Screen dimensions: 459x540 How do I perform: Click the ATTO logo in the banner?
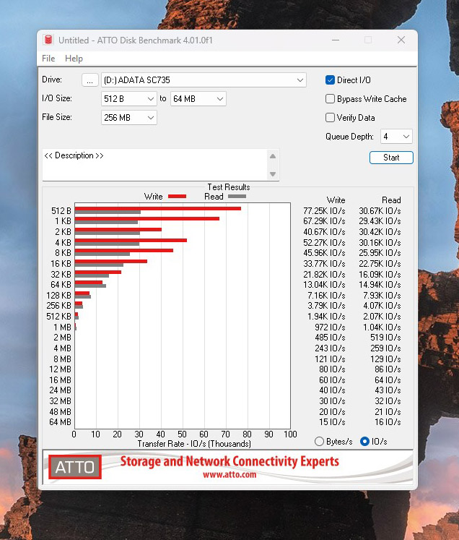coord(75,467)
